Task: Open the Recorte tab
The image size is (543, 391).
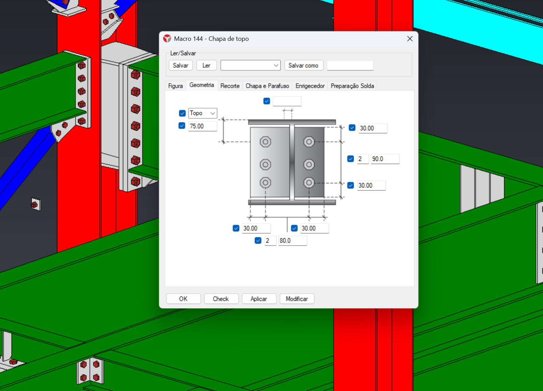Action: [230, 86]
